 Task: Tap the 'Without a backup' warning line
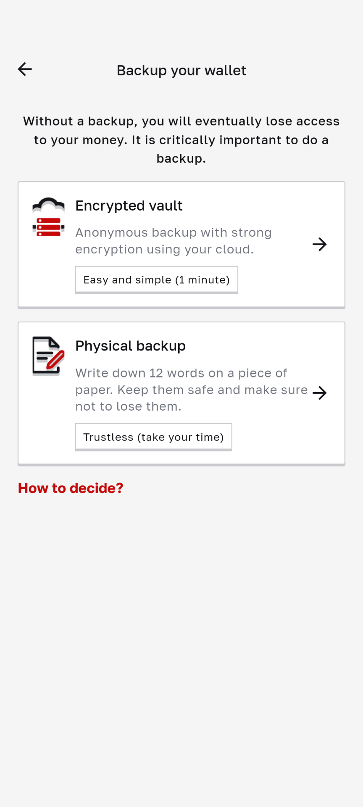[181, 121]
